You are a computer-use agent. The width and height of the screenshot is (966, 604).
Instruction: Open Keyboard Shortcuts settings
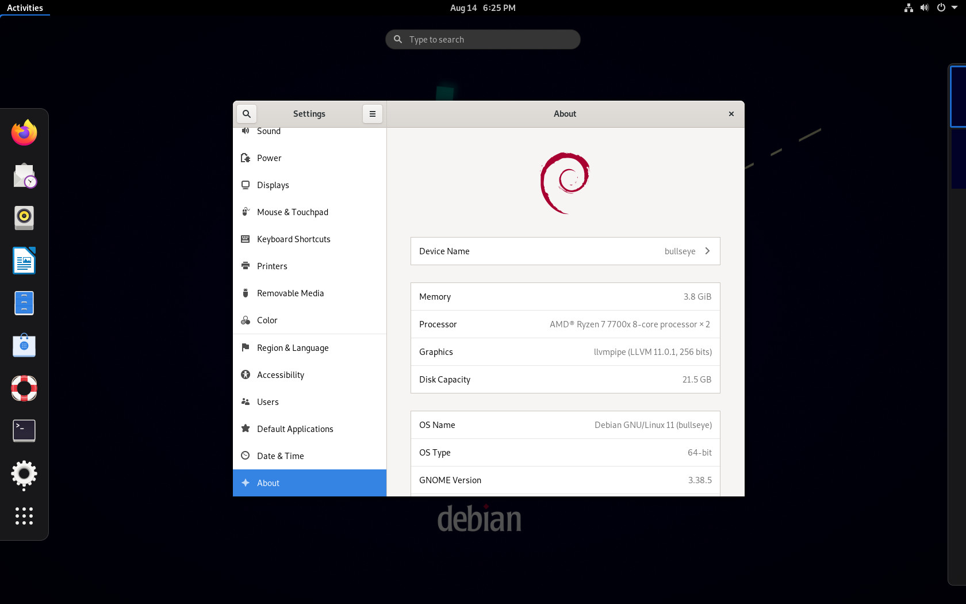tap(309, 239)
